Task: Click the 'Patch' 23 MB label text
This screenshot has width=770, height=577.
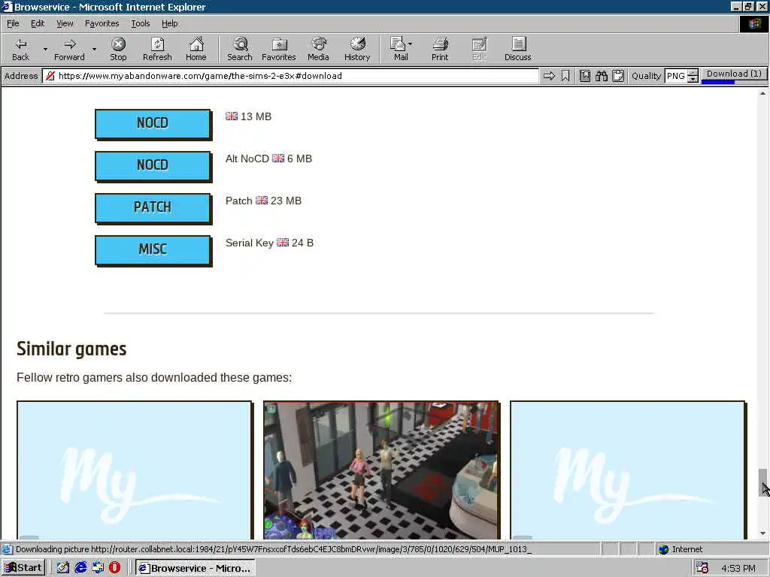Action: click(x=263, y=201)
